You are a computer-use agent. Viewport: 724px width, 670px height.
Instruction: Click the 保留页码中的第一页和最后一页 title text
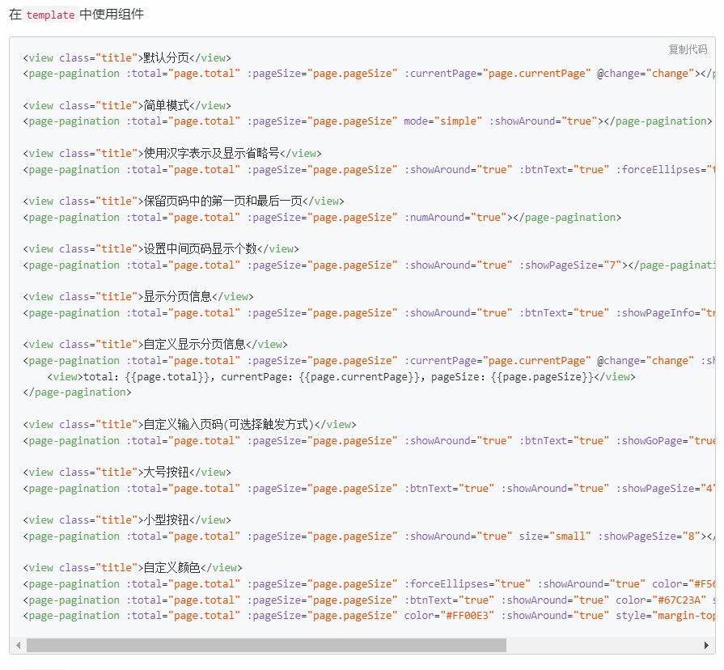tap(222, 201)
